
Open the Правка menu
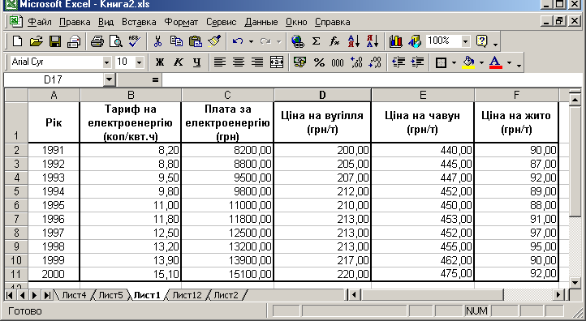75,22
